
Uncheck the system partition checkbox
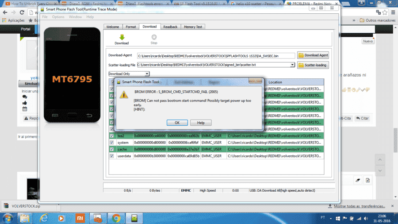tap(112, 143)
